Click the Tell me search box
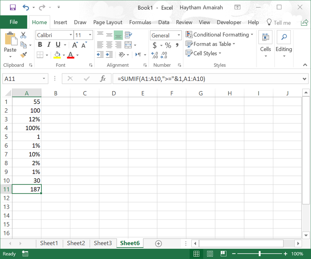 tap(279, 23)
